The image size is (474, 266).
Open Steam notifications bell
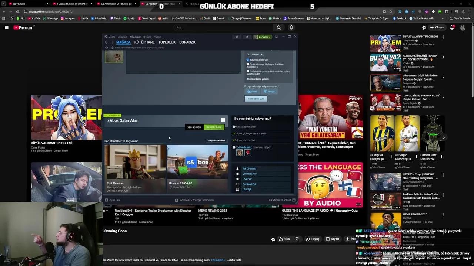(247, 37)
